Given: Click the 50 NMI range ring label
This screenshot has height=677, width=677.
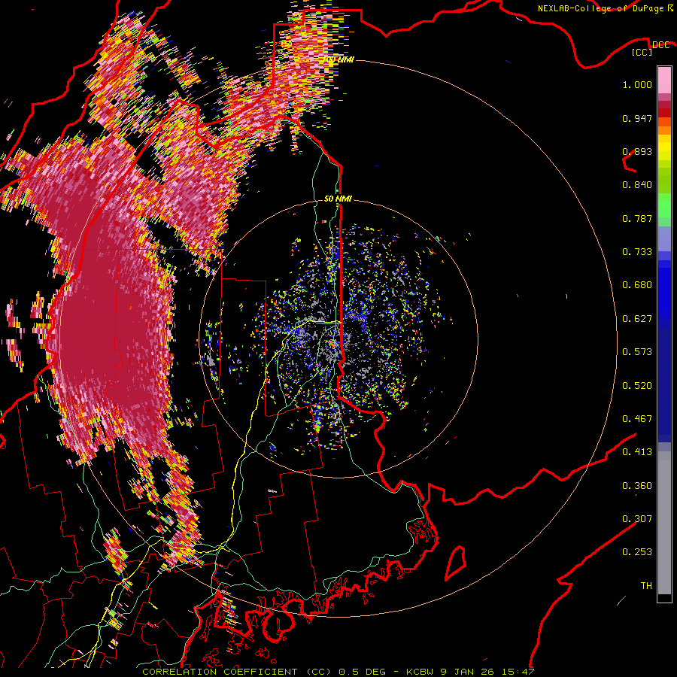Looking at the screenshot, I should click(338, 199).
